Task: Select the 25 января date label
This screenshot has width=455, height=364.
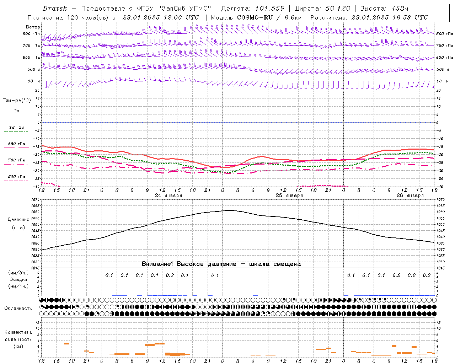Action: [289, 196]
